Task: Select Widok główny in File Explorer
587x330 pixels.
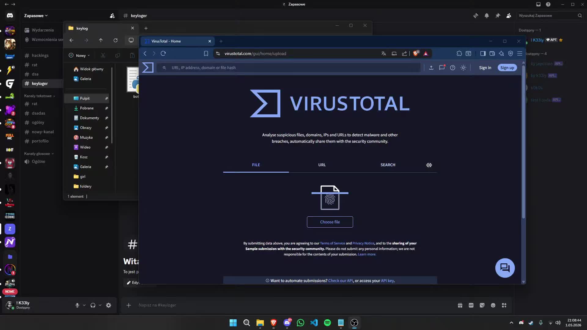Action: [x=88, y=69]
